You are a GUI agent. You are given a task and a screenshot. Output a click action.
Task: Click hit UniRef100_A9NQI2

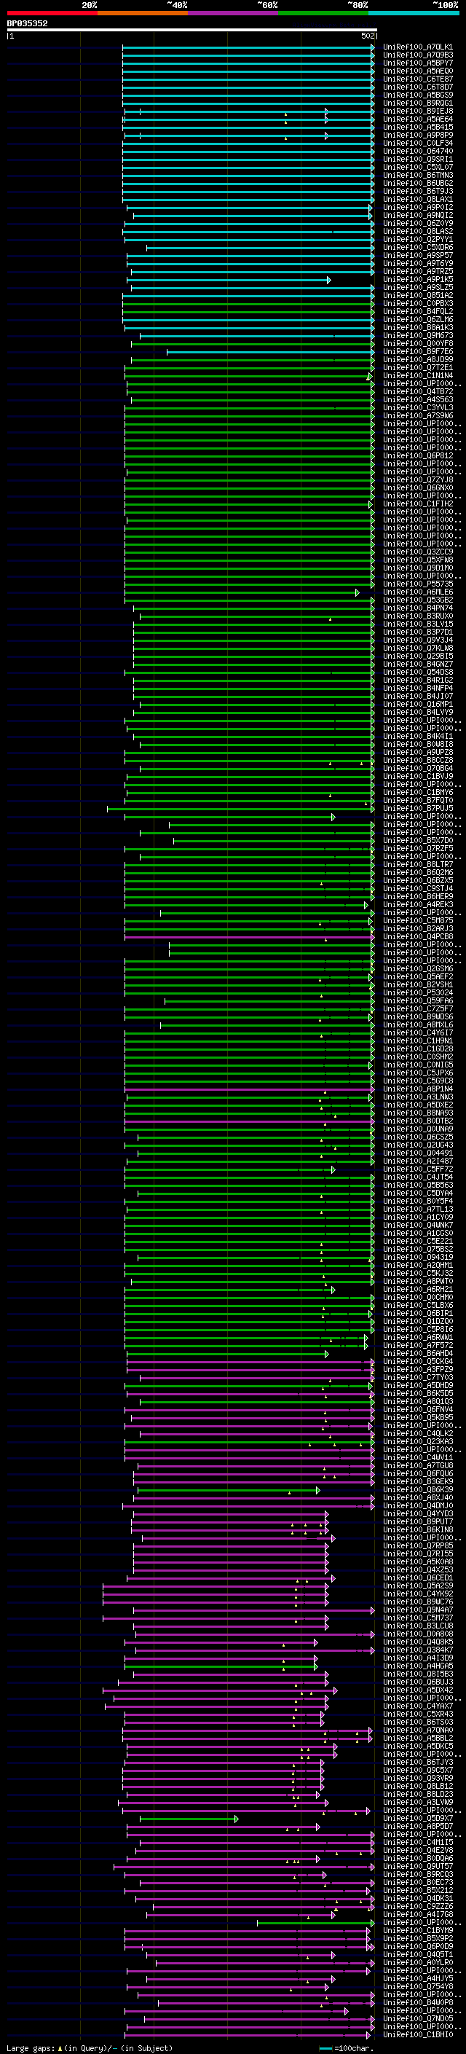click(x=417, y=215)
